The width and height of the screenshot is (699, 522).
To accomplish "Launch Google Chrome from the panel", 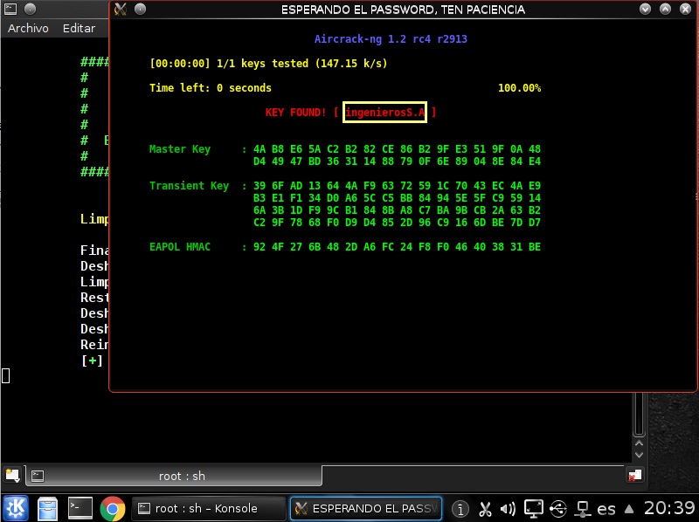I will [x=113, y=508].
